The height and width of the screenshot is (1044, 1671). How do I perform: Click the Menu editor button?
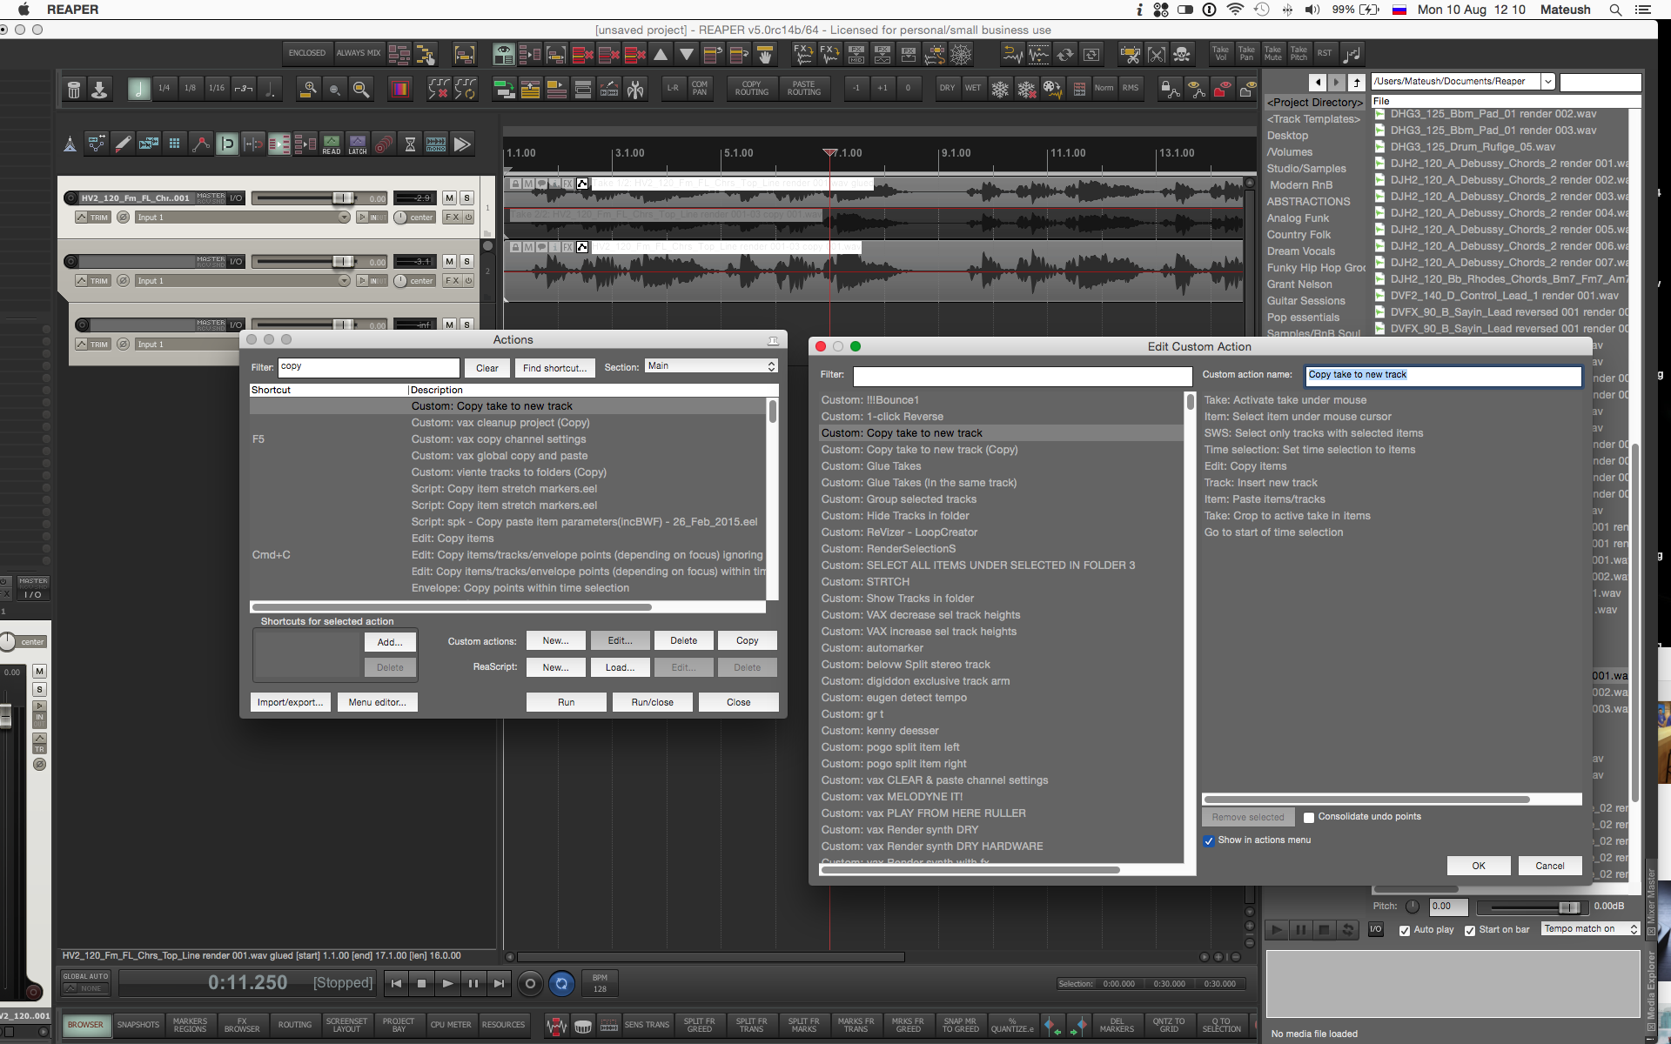click(378, 702)
